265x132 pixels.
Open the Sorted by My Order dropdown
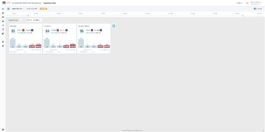[x=33, y=20]
